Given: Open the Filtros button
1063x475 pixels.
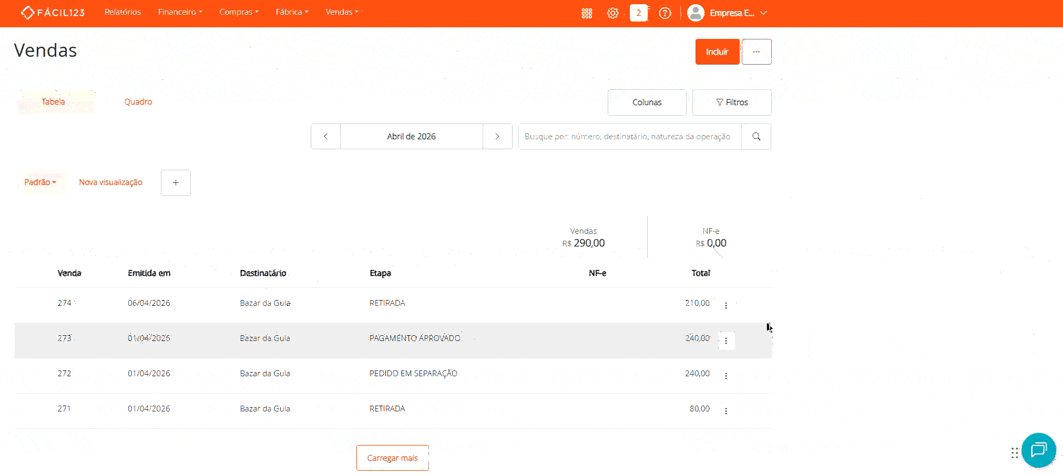Looking at the screenshot, I should [732, 102].
